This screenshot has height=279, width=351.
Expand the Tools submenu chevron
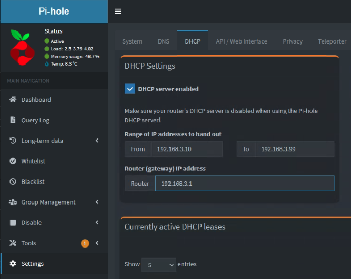97,243
